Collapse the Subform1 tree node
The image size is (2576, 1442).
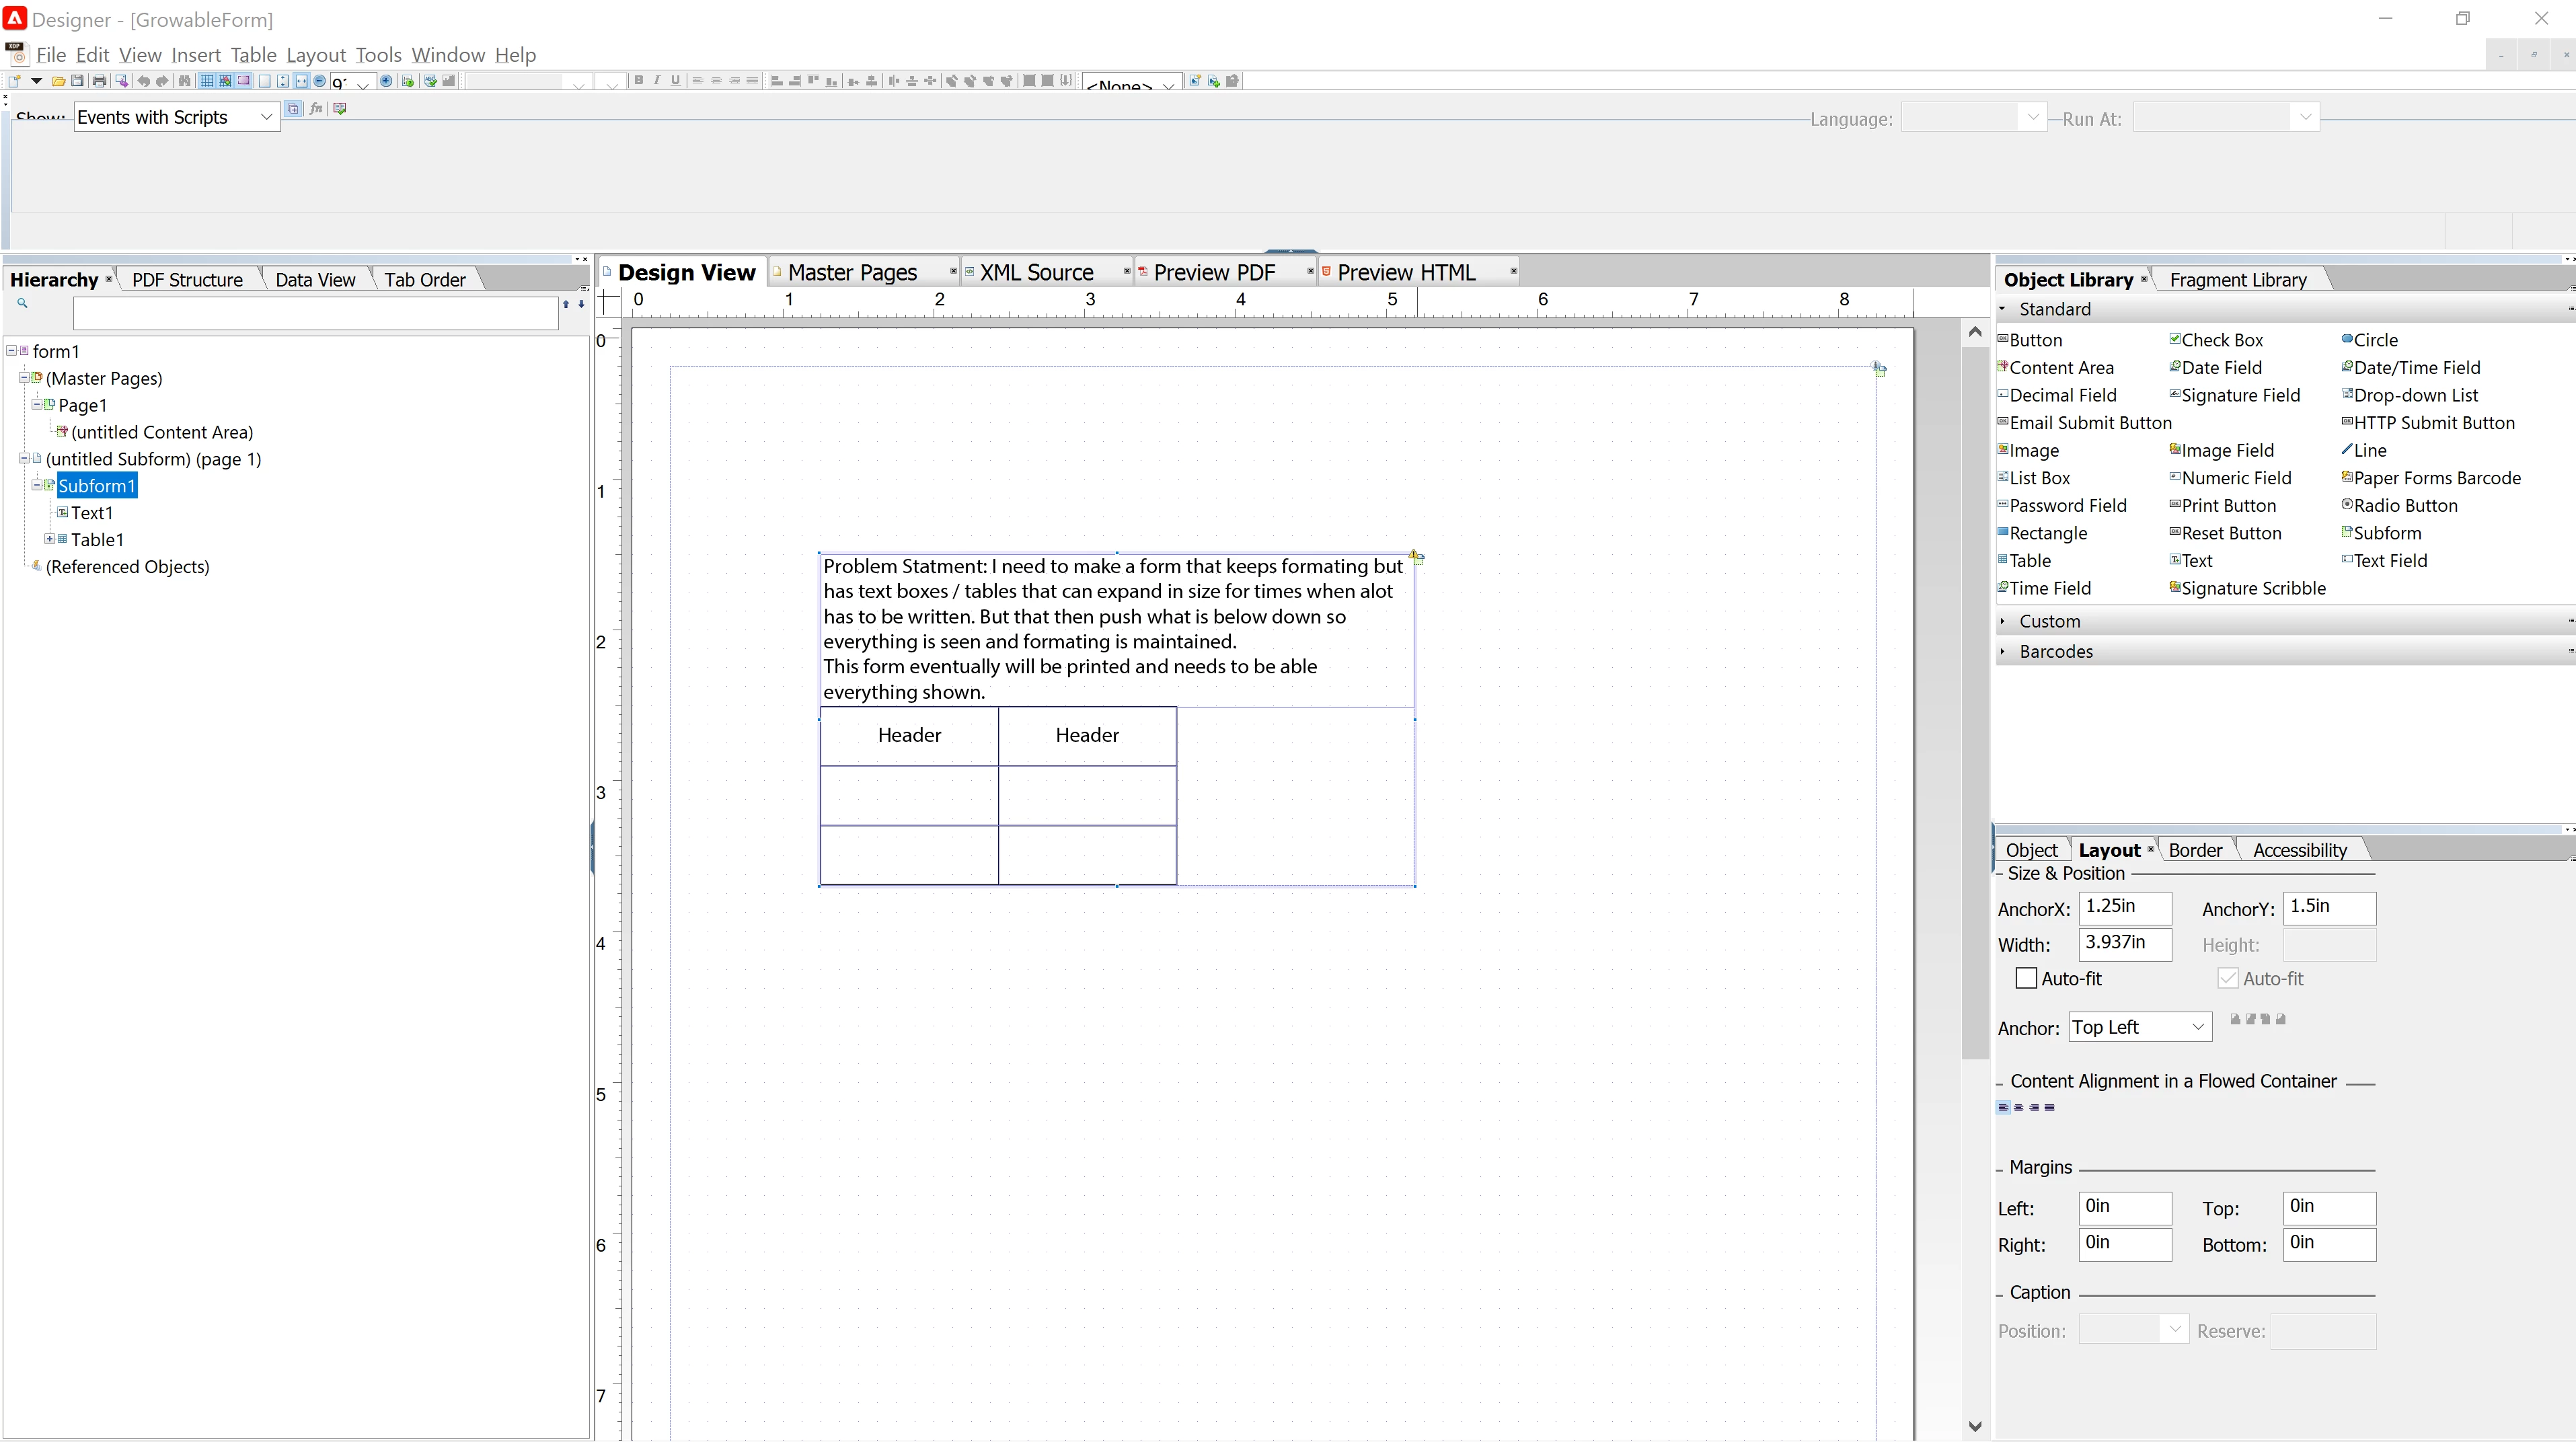pos(36,485)
